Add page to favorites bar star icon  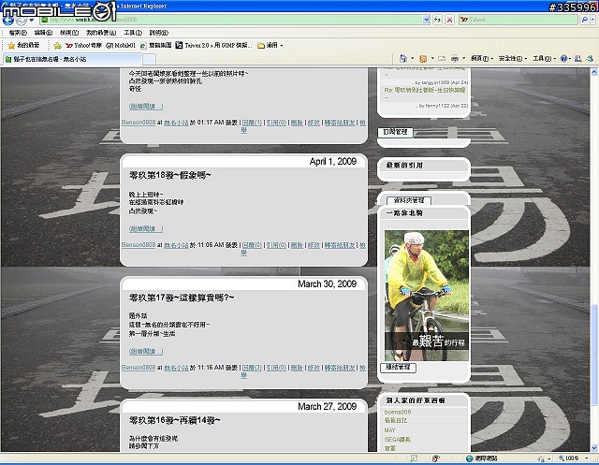point(57,46)
